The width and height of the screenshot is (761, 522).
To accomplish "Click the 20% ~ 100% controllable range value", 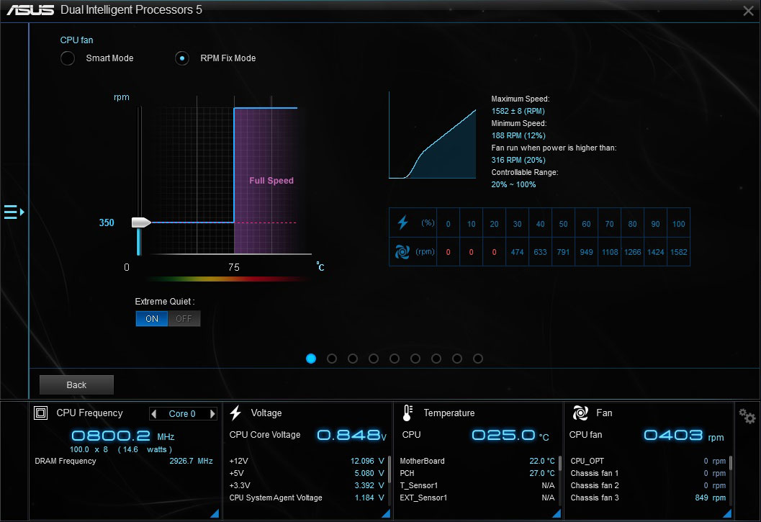I will click(x=513, y=184).
